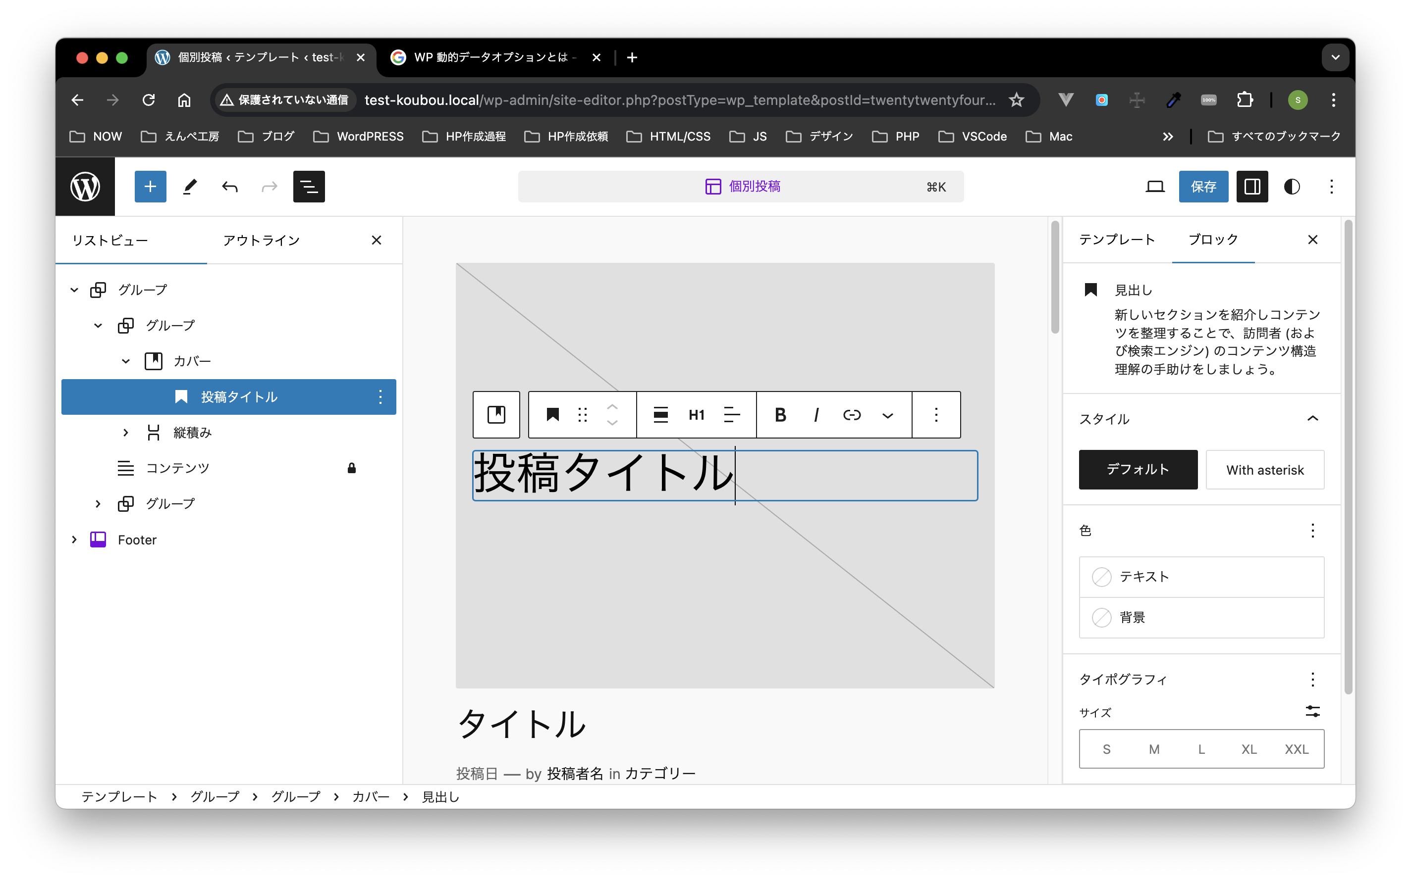Collapse the スタイル section
Screen dimensions: 1411x882
click(1312, 418)
